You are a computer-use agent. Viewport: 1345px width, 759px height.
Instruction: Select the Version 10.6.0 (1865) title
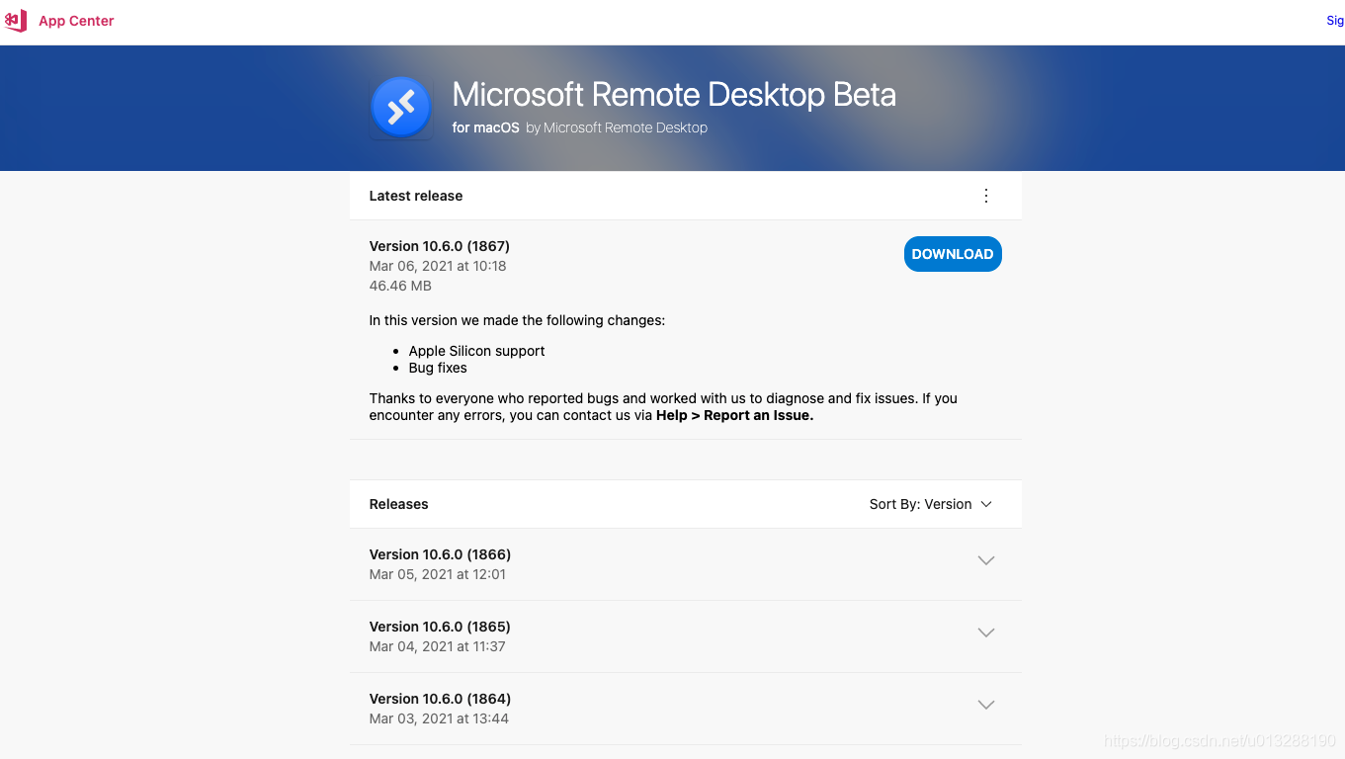click(440, 627)
